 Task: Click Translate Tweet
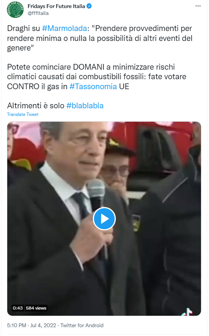point(23,114)
